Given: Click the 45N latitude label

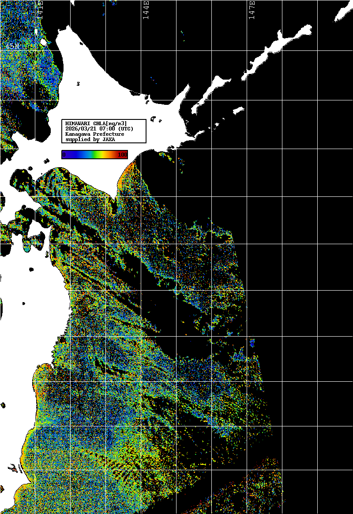Looking at the screenshot, I should tap(11, 46).
